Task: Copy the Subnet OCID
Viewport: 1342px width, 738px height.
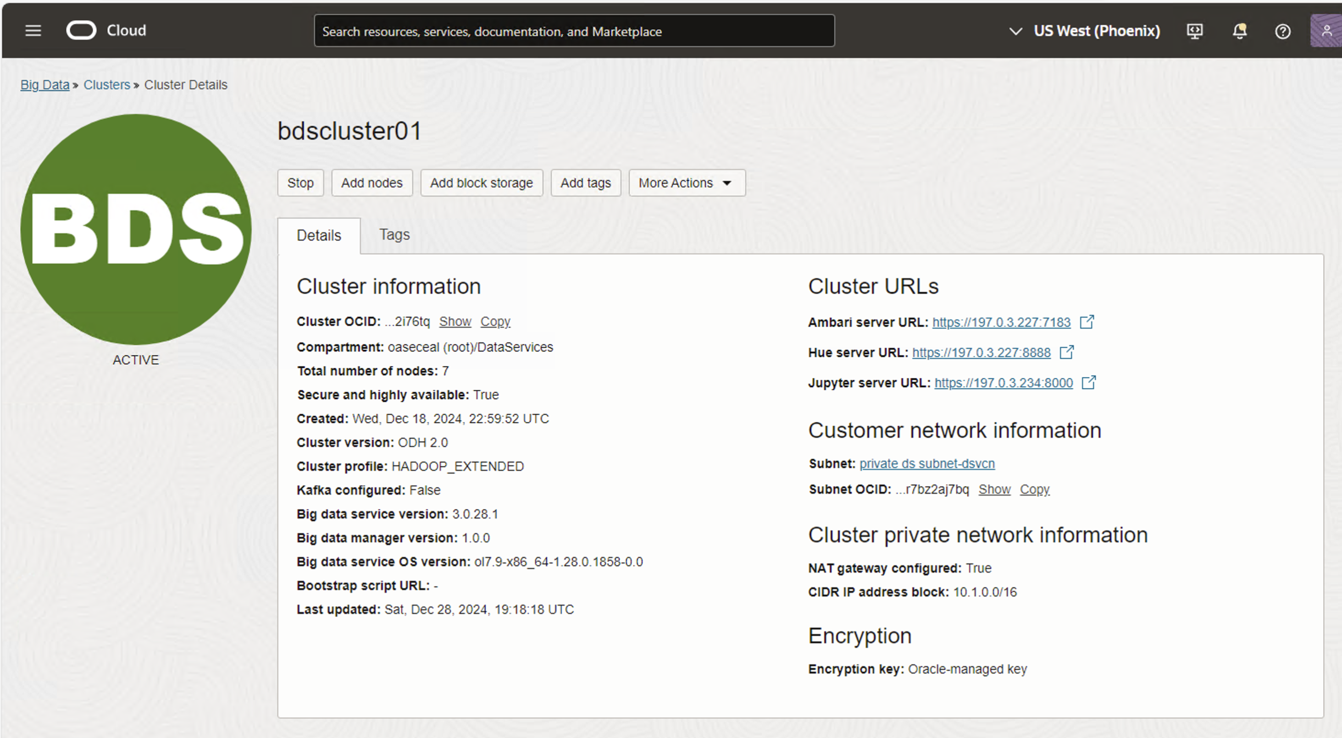Action: [1034, 490]
